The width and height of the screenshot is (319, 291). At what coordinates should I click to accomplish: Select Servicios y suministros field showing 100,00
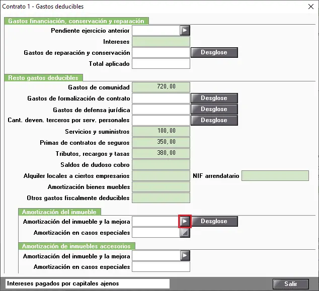(161, 132)
